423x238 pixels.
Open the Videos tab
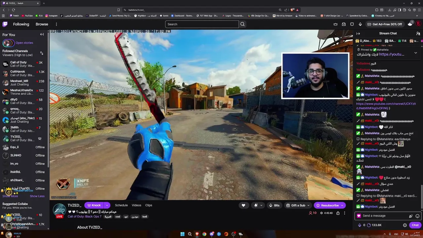pos(136,205)
